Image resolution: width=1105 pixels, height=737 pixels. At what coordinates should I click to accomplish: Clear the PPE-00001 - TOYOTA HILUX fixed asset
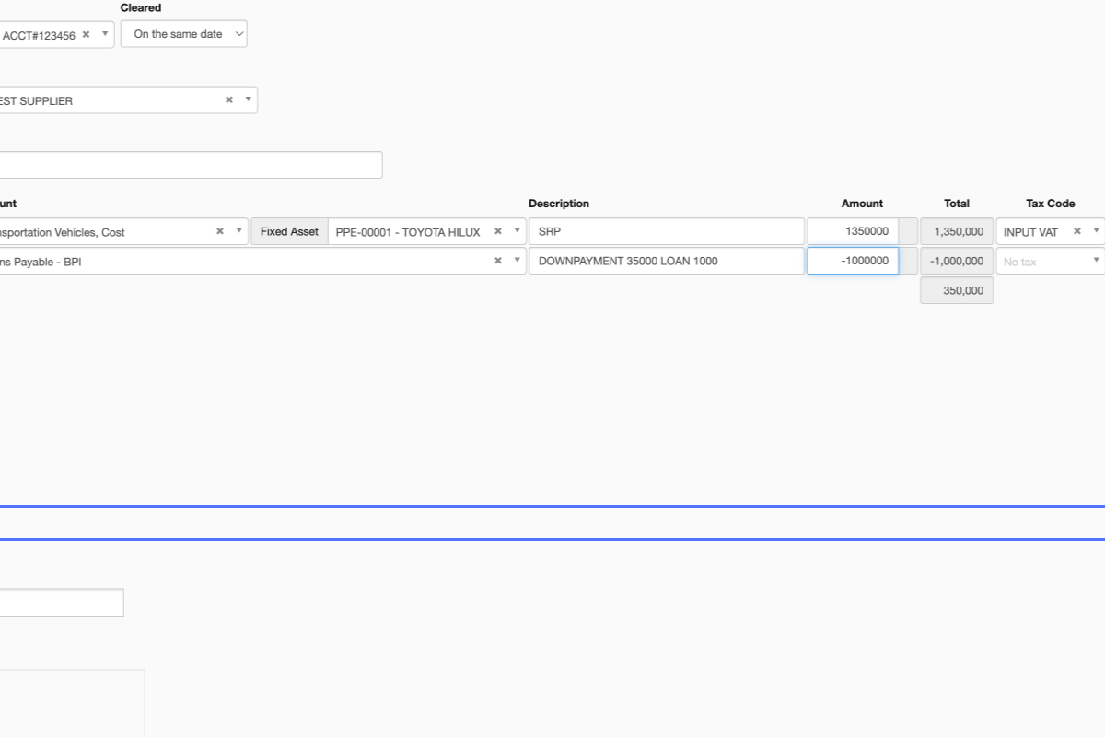click(x=498, y=232)
